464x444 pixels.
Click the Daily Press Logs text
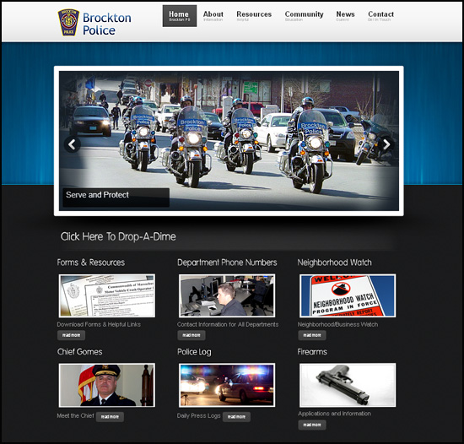198,416
